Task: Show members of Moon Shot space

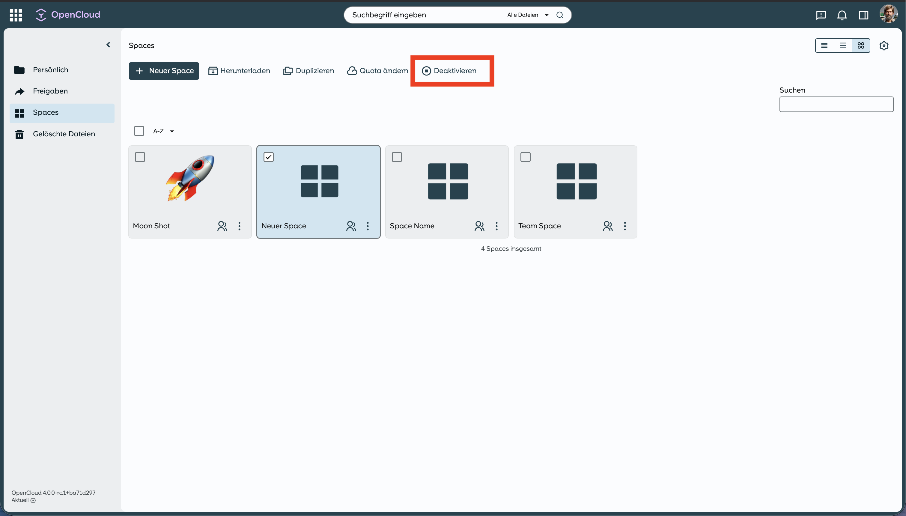Action: 222,226
